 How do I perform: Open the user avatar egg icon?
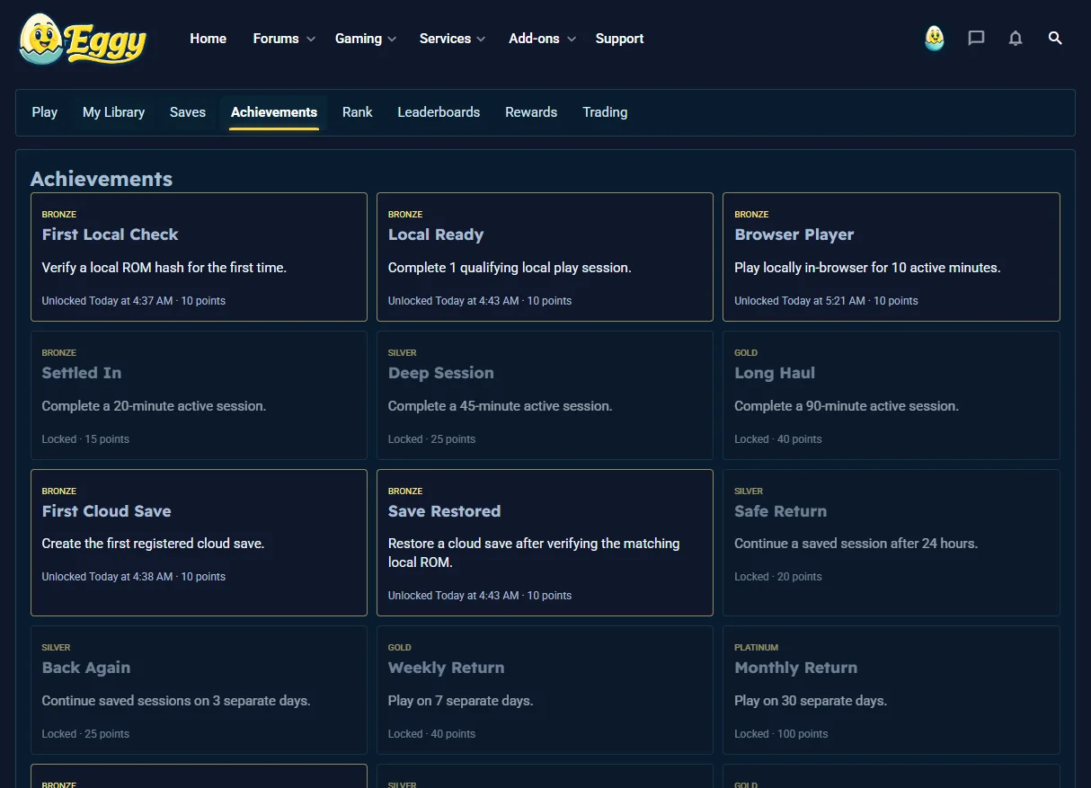tap(935, 39)
